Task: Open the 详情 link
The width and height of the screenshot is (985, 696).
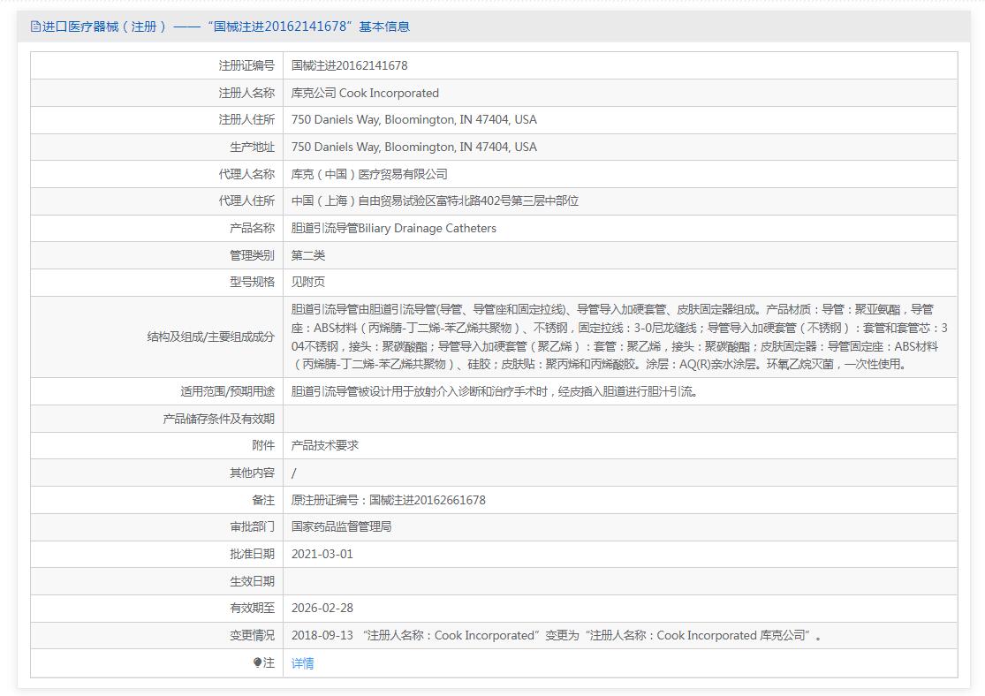Action: [x=303, y=663]
